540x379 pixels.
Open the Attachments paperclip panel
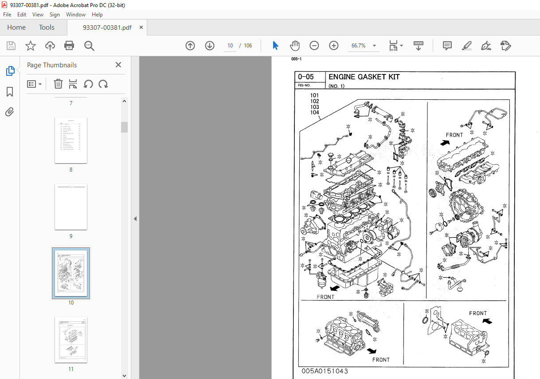[10, 112]
